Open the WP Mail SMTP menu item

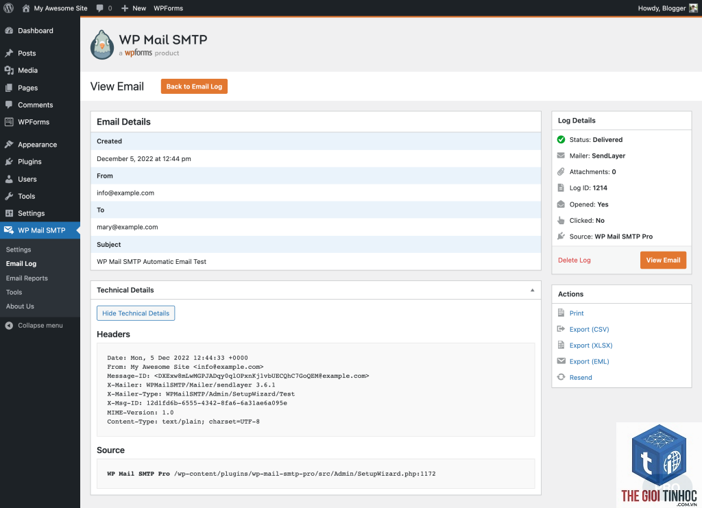[x=40, y=230]
